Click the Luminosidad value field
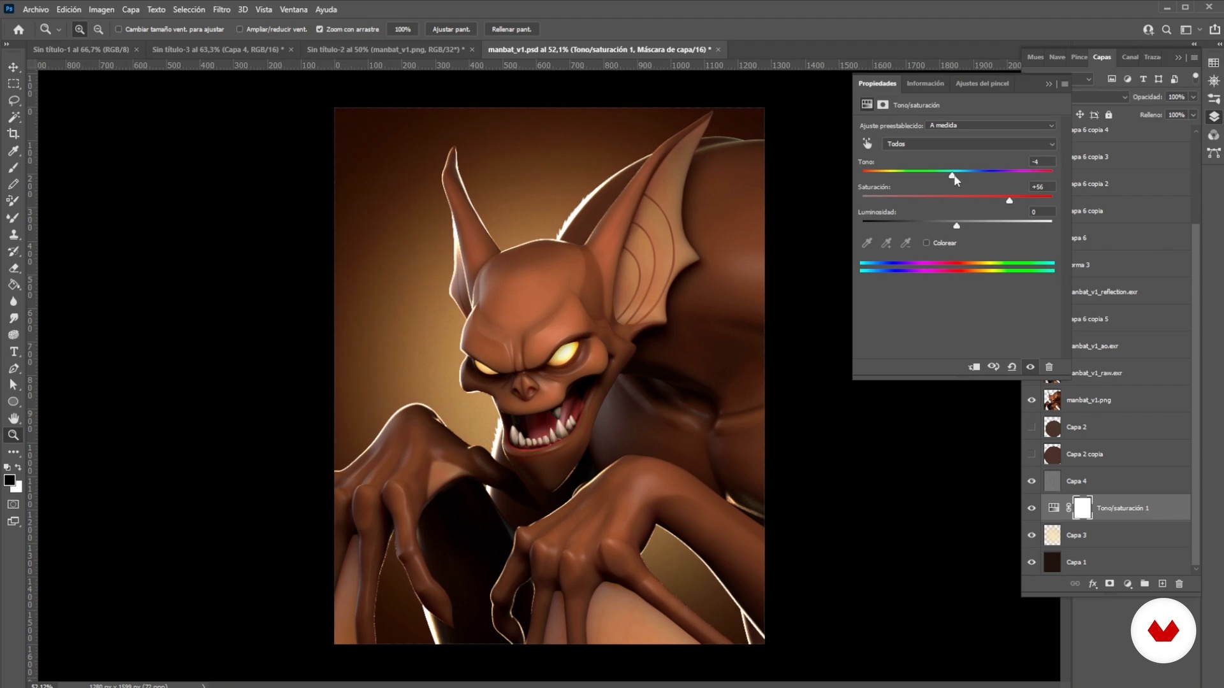Viewport: 1224px width, 688px height. [1042, 212]
